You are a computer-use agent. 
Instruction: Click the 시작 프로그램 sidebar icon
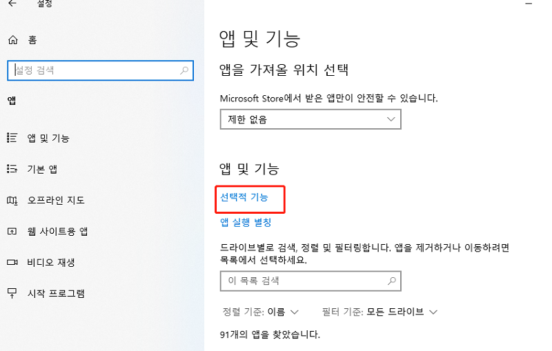(x=12, y=293)
